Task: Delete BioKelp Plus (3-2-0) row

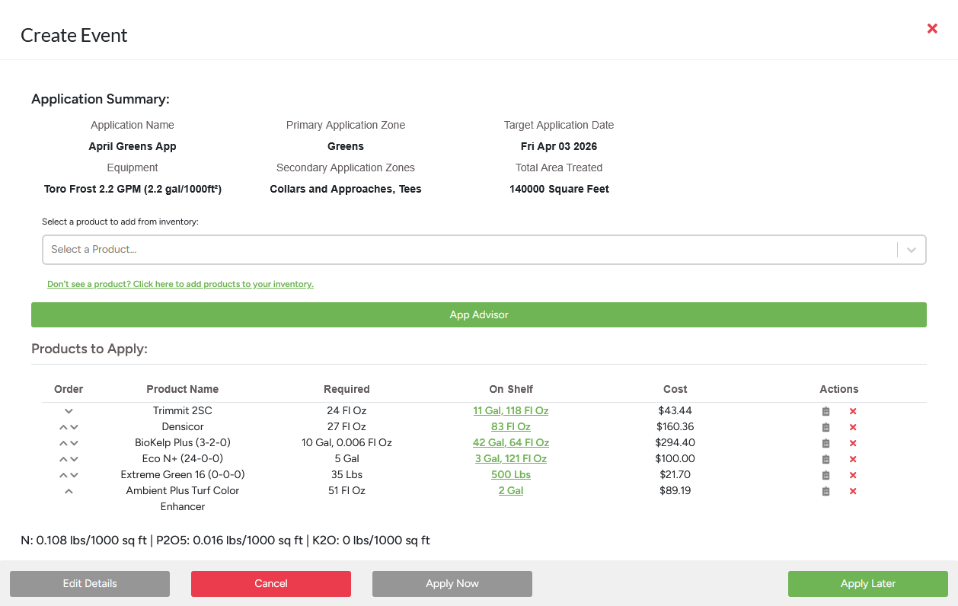Action: [x=853, y=443]
